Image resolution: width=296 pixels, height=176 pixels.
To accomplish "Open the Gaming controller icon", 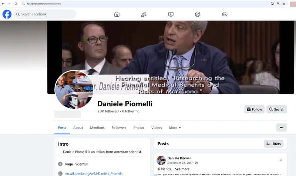I will (x=225, y=14).
